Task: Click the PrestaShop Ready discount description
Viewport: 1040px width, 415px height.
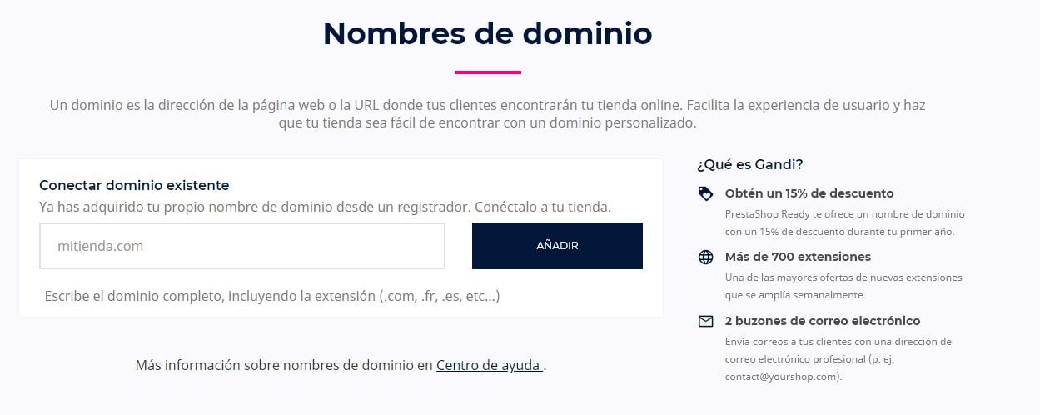Action: pyautogui.click(x=844, y=222)
